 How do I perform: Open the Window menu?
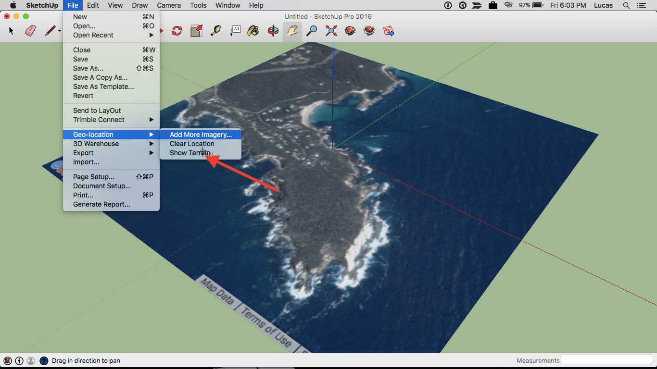[228, 5]
